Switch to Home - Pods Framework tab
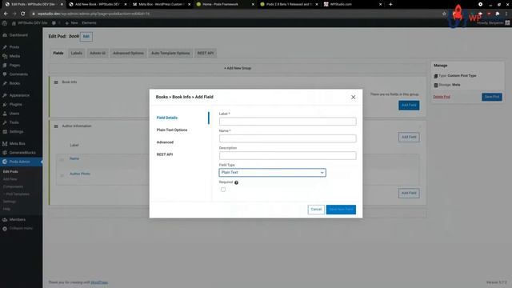Screen dimensions: 512x288 (225, 4)
